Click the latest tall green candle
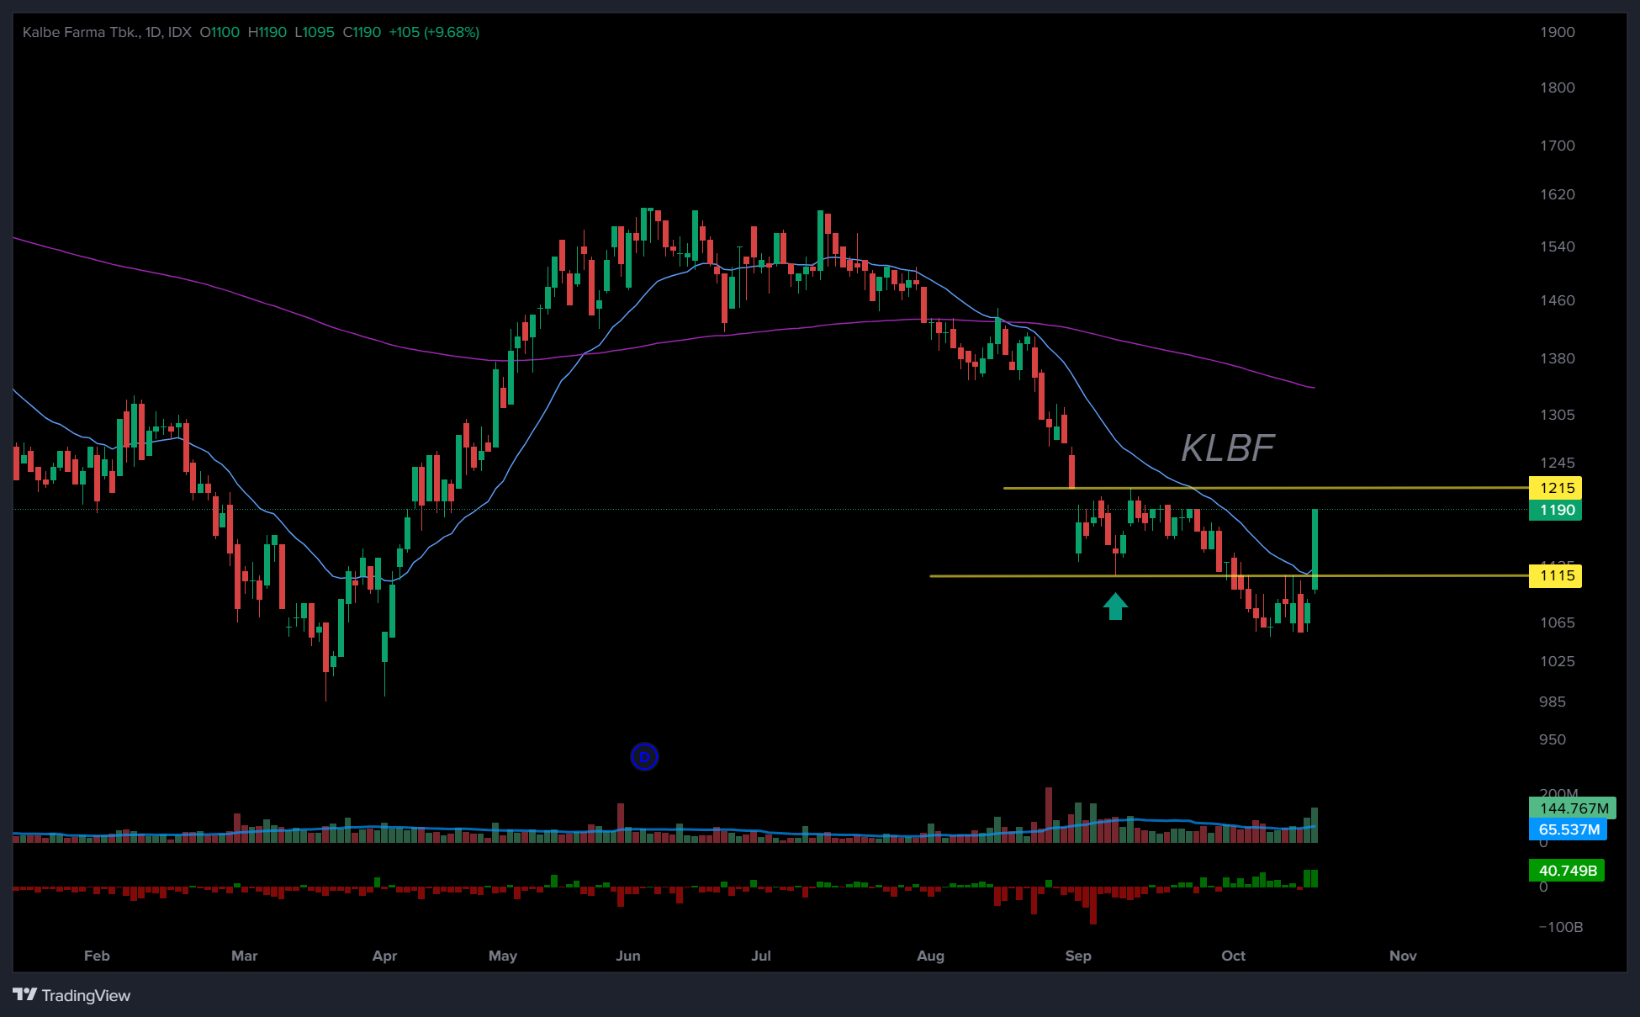 click(x=1315, y=547)
